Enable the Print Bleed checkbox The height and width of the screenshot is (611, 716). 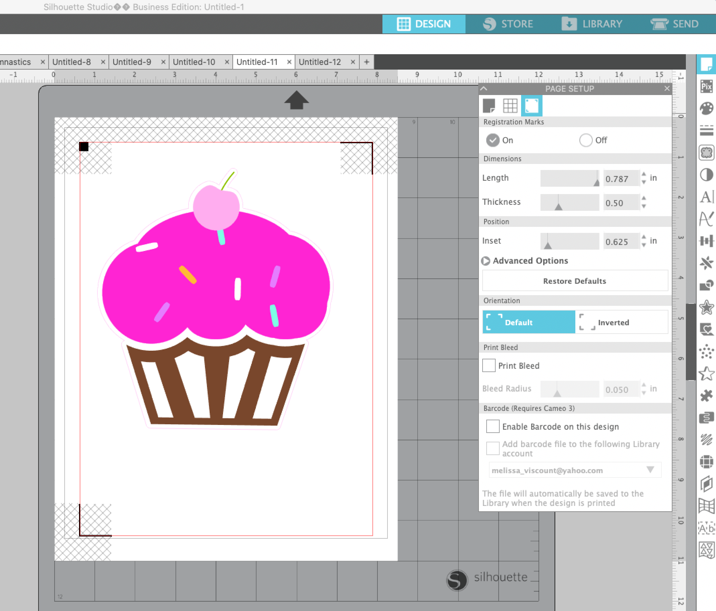(488, 365)
